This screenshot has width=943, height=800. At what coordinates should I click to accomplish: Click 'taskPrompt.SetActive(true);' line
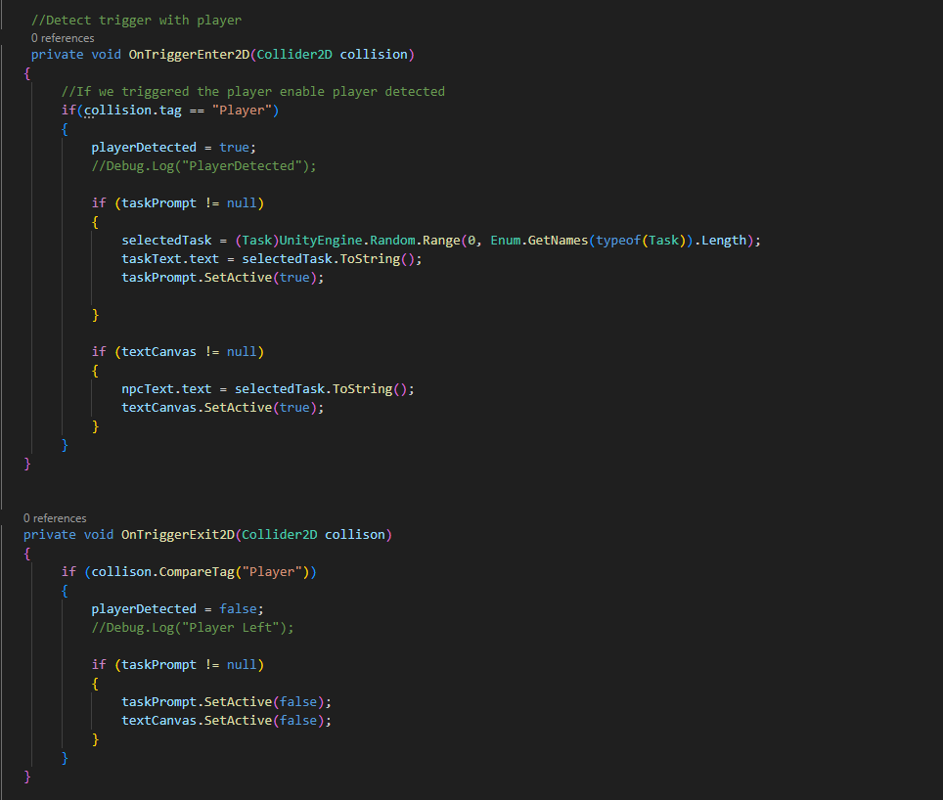(222, 277)
